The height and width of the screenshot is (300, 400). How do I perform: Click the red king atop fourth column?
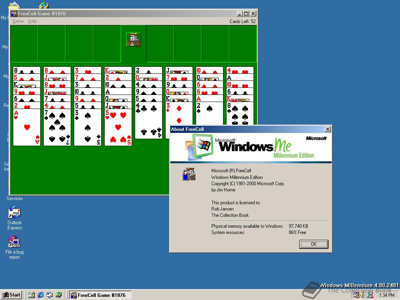tap(118, 70)
